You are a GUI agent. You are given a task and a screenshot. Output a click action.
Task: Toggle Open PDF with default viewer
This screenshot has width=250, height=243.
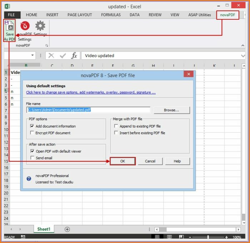32,151
